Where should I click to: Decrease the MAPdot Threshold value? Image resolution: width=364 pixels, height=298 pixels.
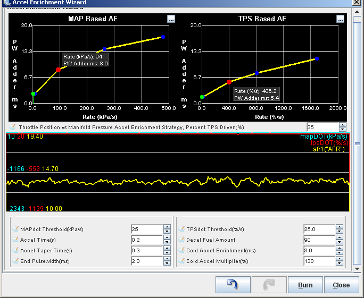pyautogui.click(x=167, y=232)
